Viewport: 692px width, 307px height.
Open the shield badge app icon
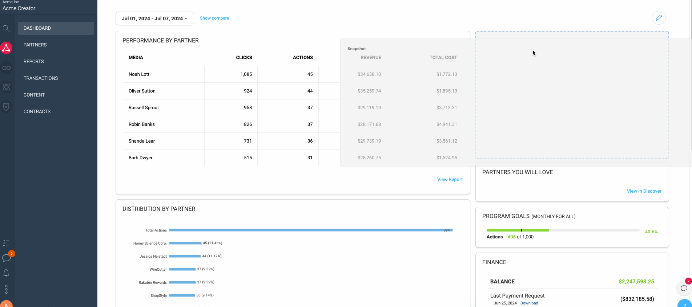6,107
